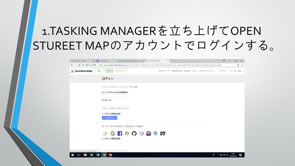Click the 編集 edit button
Viewport: 295px width, 166px height.
(x=99, y=71)
